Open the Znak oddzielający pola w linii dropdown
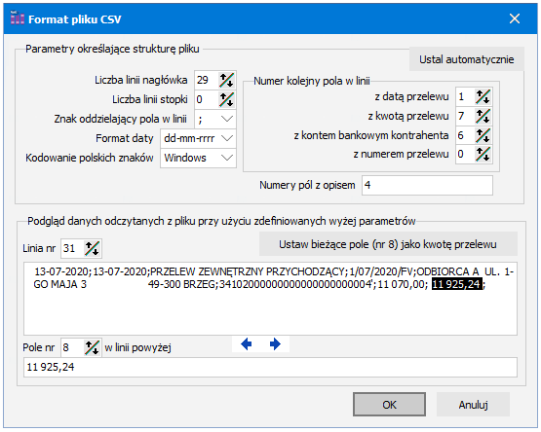 215,120
